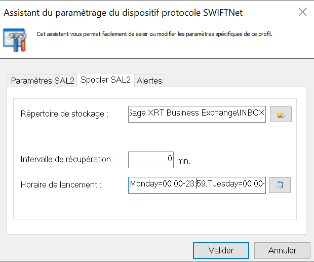This screenshot has width=314, height=262.
Task: Click the 'Horaire de lancement :' label
Action: tap(61, 185)
